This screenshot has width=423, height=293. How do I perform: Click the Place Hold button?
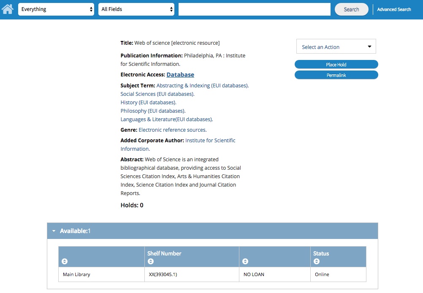point(336,64)
